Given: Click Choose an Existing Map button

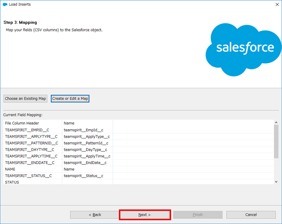Looking at the screenshot, I should [25, 99].
